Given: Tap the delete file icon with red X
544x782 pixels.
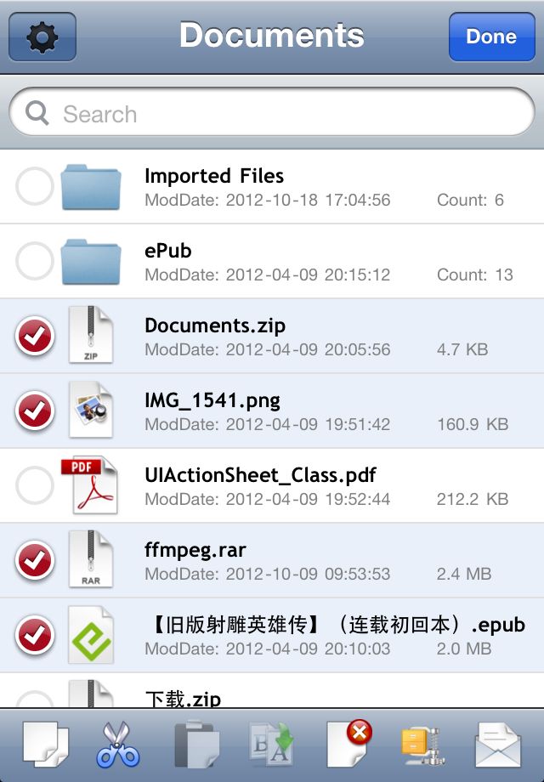Looking at the screenshot, I should point(349,743).
